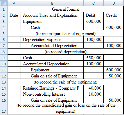Select row 17 header
This screenshot has width=124, height=115.
click(4, 109)
